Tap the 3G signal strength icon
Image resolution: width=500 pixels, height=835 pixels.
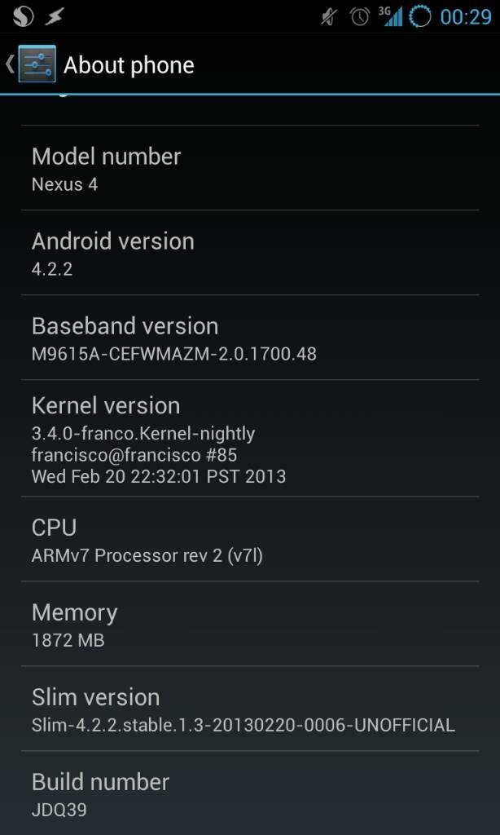pos(390,16)
